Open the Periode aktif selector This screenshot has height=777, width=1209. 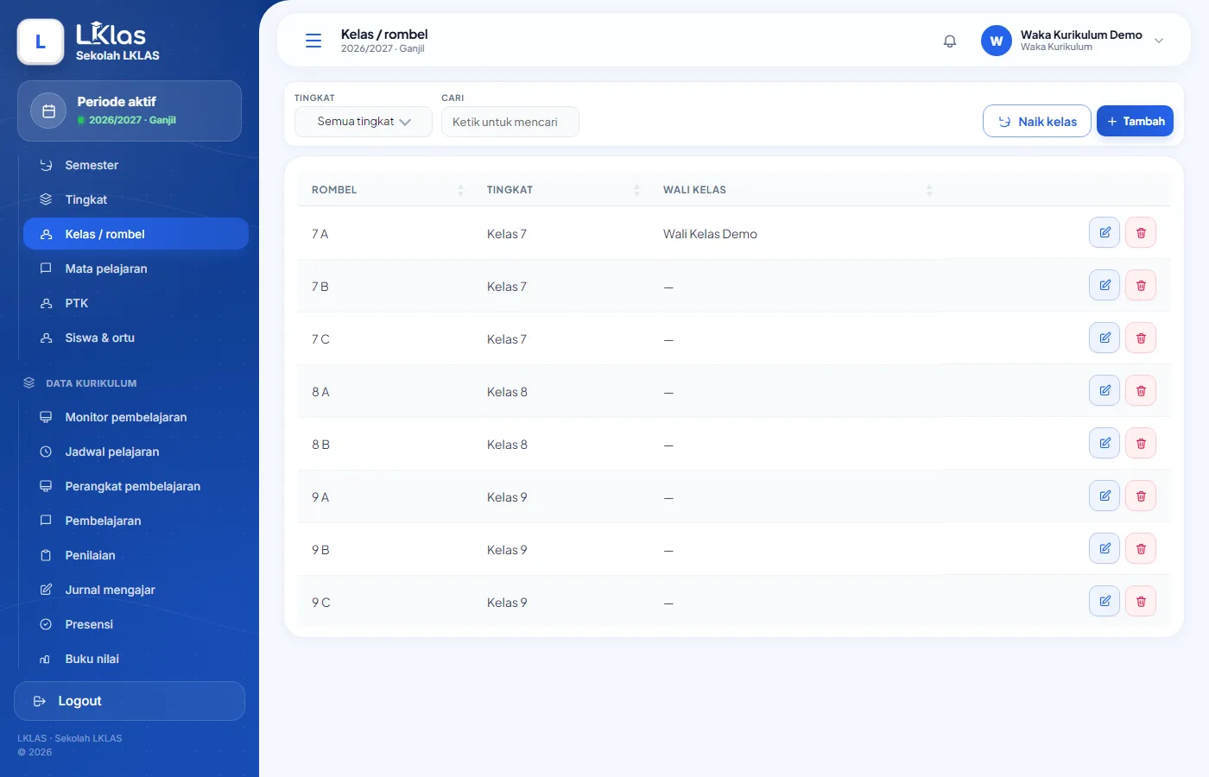(130, 111)
